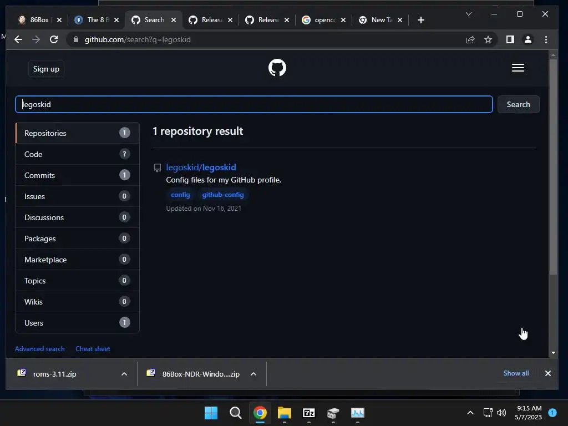568x426 pixels.
Task: Select Topics filter
Action: pos(77,281)
